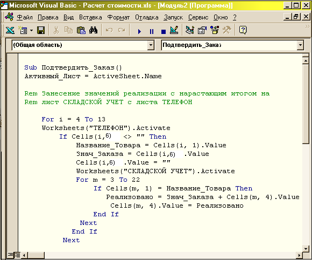The height and width of the screenshot is (260, 312).
Task: Minimize the inner module window
Action: (287, 17)
